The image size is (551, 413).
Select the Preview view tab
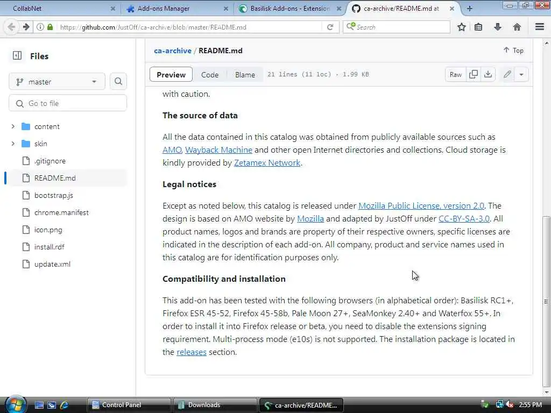coord(171,74)
